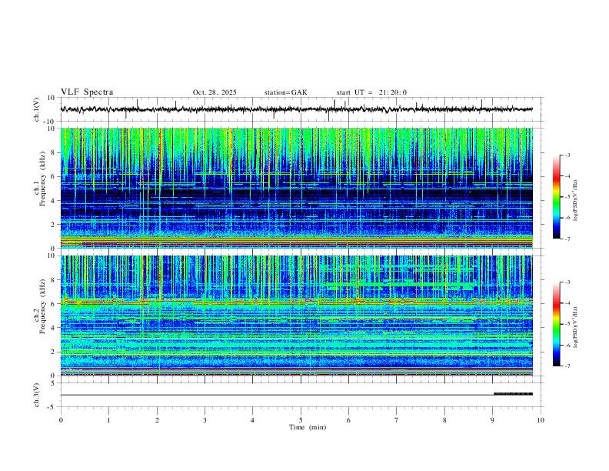609x471 pixels.
Task: Click time axis tick label "1"
Action: coord(108,420)
